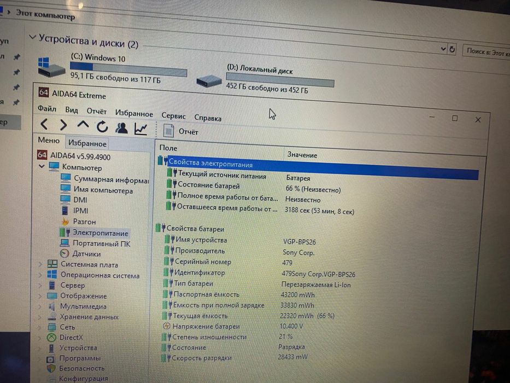This screenshot has height=383, width=510.
Task: Open the (C:) Windows 10 drive in Explorer
Action: (x=112, y=68)
